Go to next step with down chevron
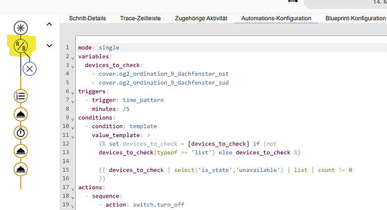Viewport: 387px width, 210px height. [49, 45]
